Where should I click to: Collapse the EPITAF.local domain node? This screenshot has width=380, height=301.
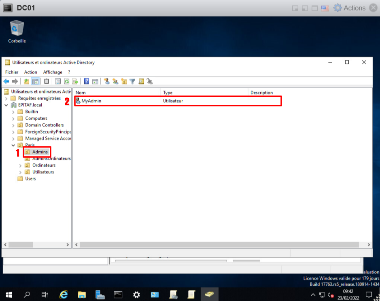point(6,105)
